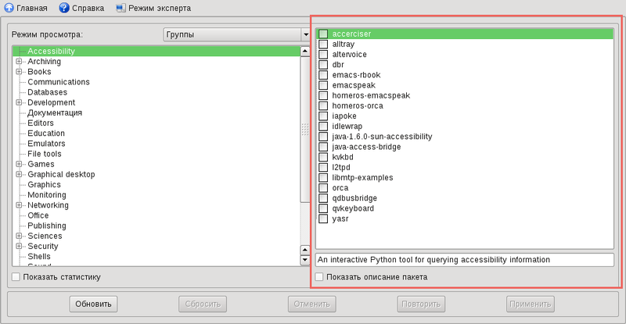The image size is (626, 324).
Task: Select the java-1.6.0-sun-accessibility package row
Action: point(465,137)
